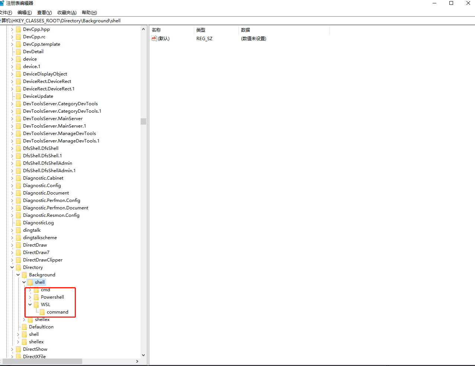Open the 编辑(E) menu
This screenshot has height=366, width=475.
pyautogui.click(x=25, y=13)
